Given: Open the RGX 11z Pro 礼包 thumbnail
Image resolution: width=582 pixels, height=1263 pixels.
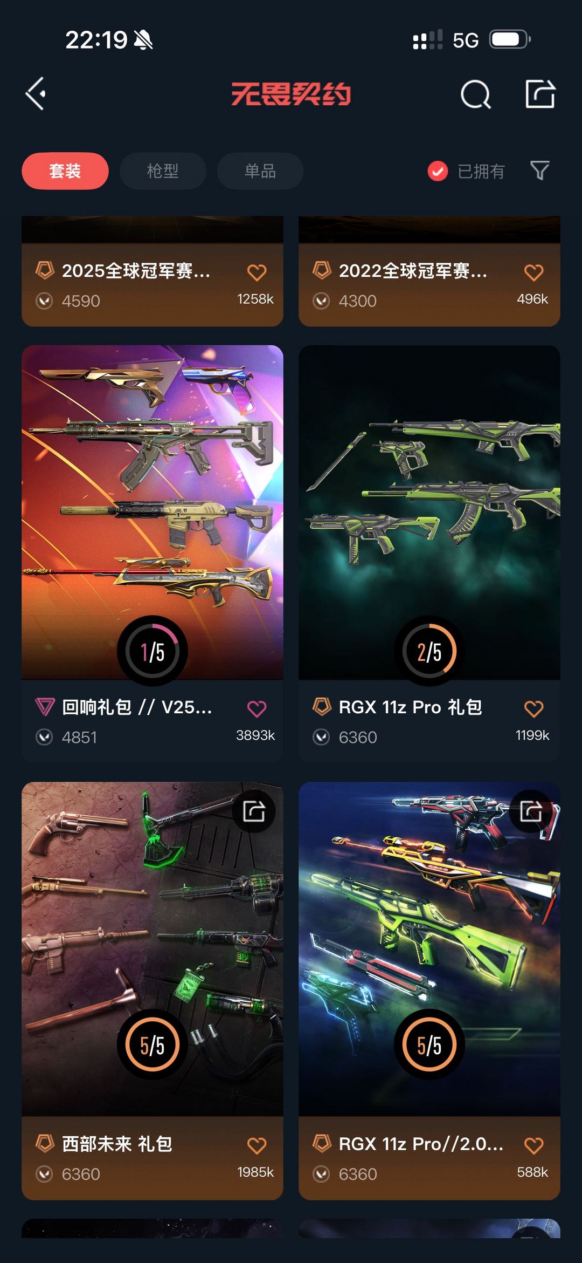Looking at the screenshot, I should 429,512.
